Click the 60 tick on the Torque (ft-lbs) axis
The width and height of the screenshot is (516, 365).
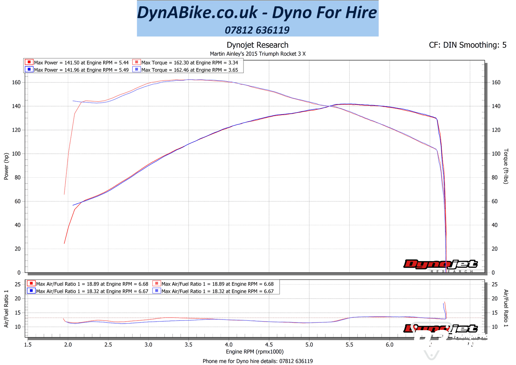494,201
